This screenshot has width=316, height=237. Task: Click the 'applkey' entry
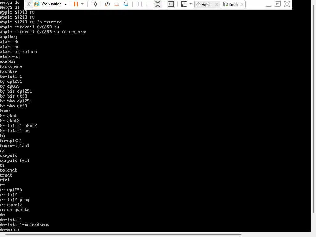(8, 37)
